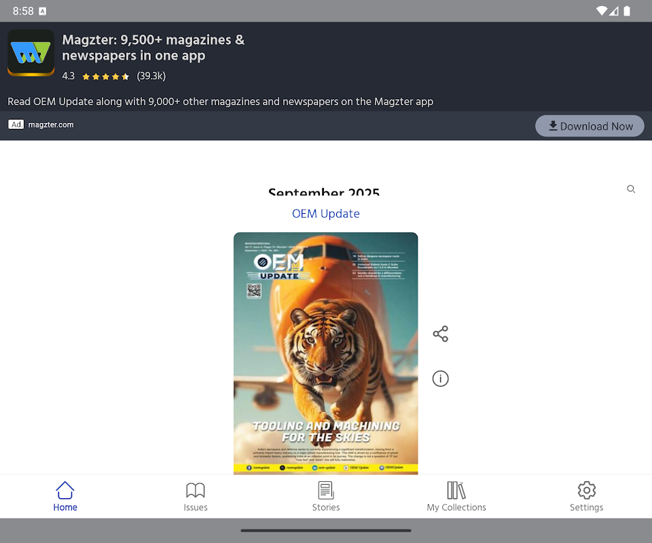Tap the September 2025 issue title
The width and height of the screenshot is (652, 543).
324,191
